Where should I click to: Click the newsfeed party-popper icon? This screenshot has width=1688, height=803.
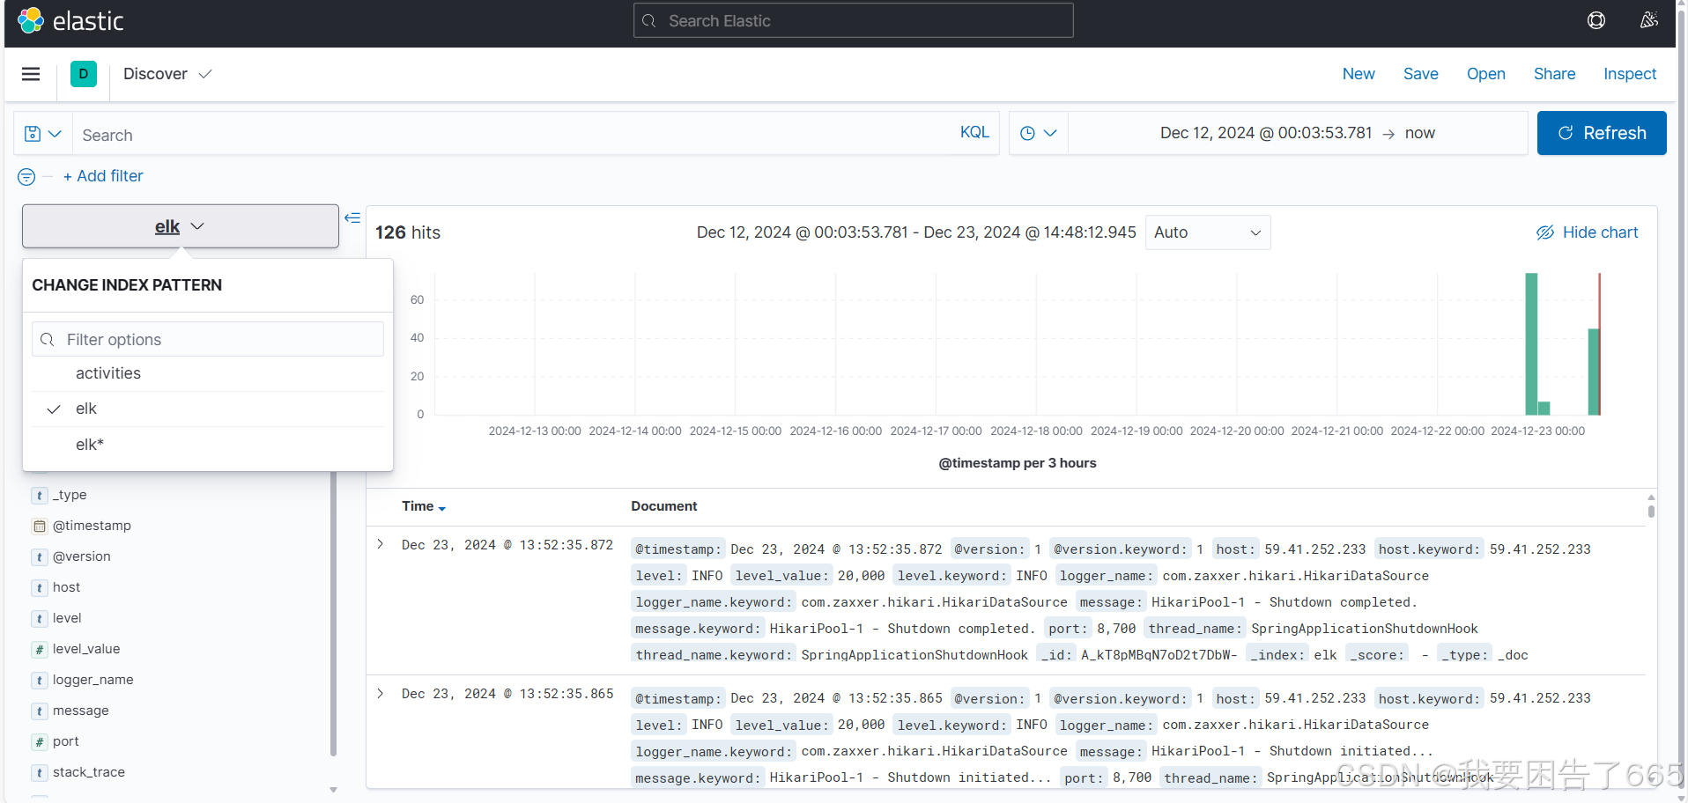pos(1650,20)
